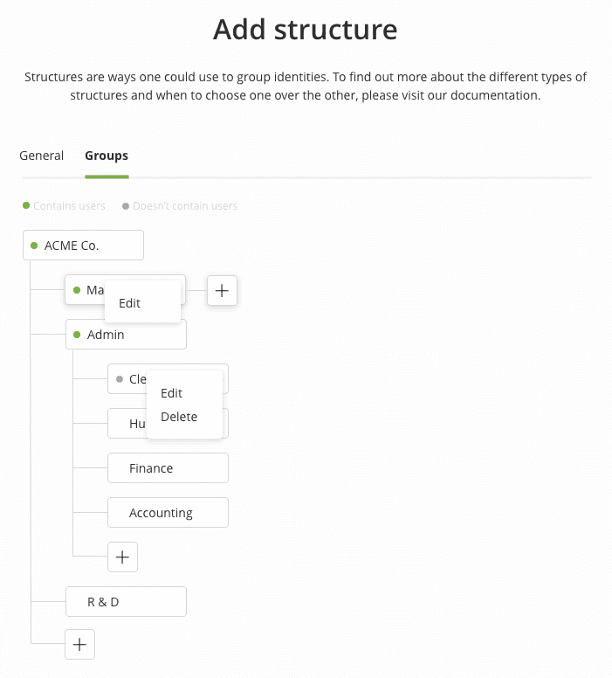This screenshot has height=678, width=612.
Task: Click the Doesn't contain users legend label
Action: click(185, 206)
